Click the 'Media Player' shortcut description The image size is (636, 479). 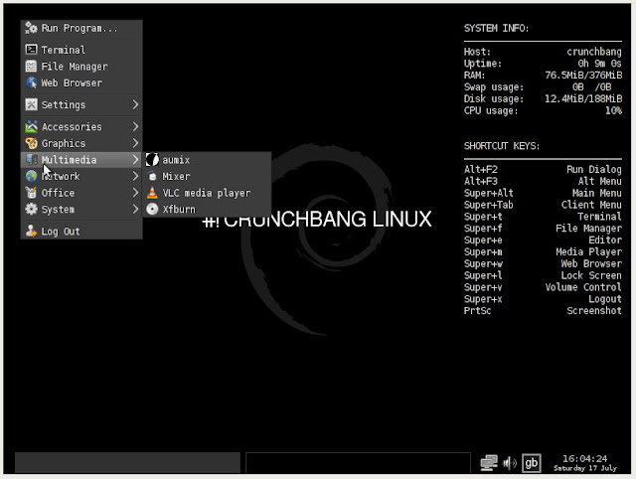[x=588, y=251]
